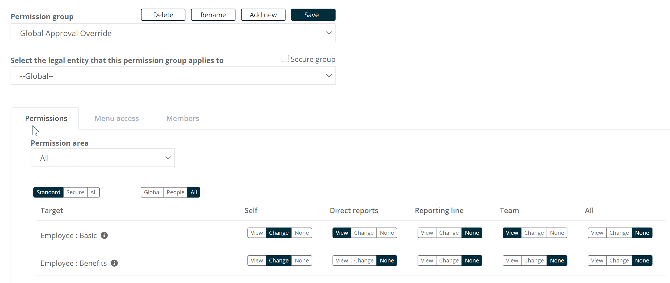
Task: Set Employee Benefits Self to View
Action: coord(257,261)
